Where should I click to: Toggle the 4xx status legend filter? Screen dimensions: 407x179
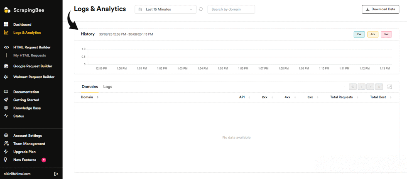point(373,34)
